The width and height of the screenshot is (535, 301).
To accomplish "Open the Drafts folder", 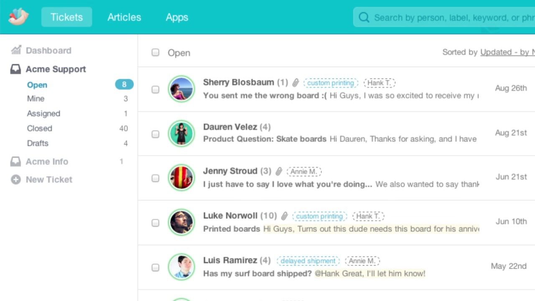I will pyautogui.click(x=38, y=143).
